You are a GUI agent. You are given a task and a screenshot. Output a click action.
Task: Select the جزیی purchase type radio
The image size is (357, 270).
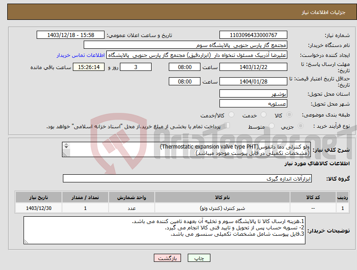click(300, 126)
